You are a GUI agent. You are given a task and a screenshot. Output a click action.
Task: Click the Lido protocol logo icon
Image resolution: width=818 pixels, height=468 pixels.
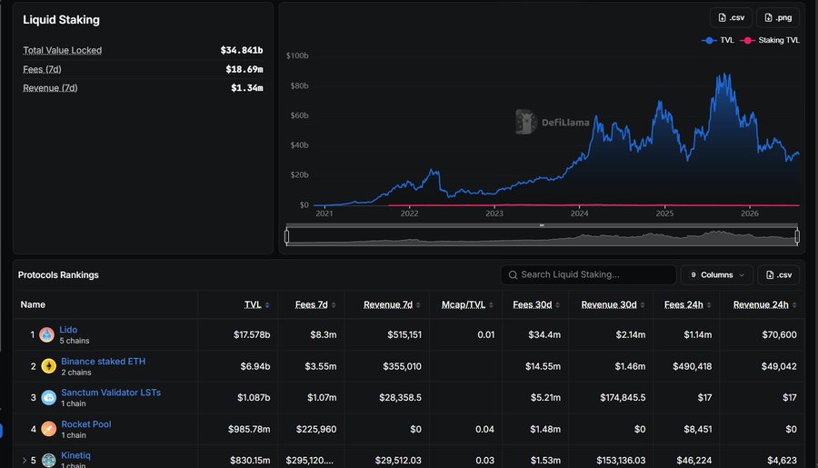click(x=47, y=335)
